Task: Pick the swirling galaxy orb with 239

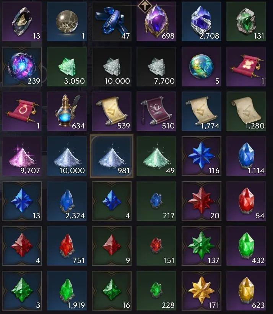Action: (x=22, y=67)
